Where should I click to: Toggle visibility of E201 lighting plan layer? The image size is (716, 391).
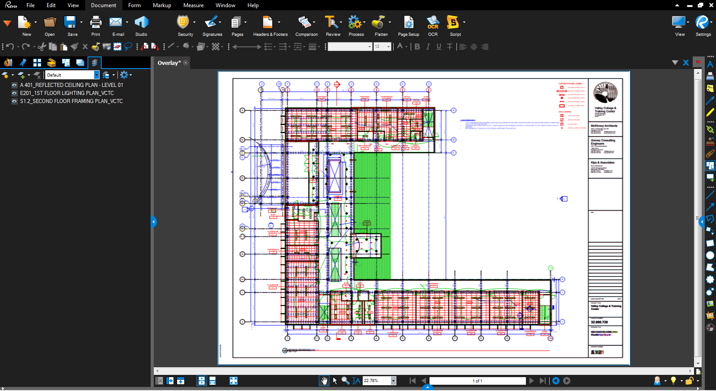click(x=14, y=93)
